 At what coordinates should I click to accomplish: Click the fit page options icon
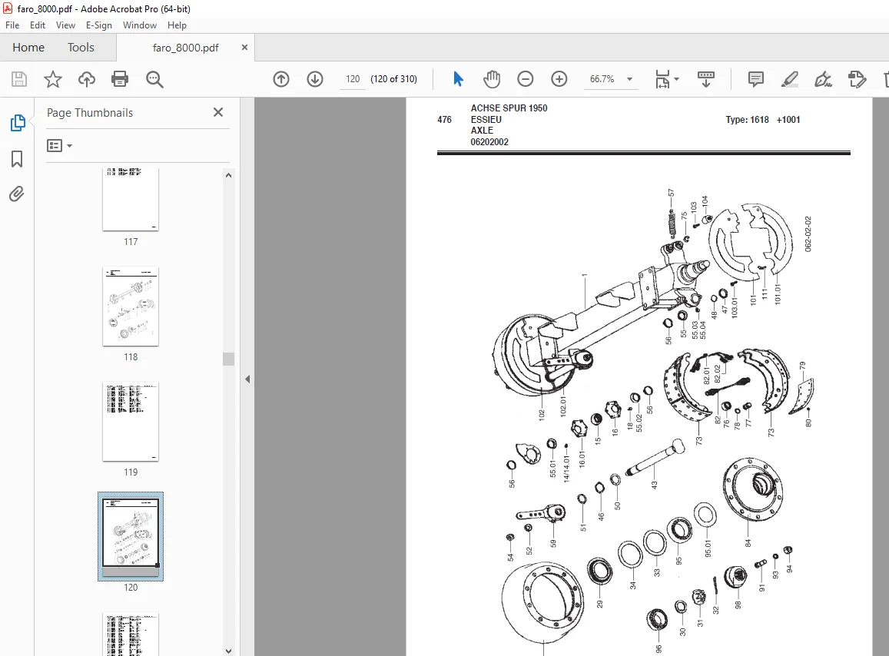(662, 79)
